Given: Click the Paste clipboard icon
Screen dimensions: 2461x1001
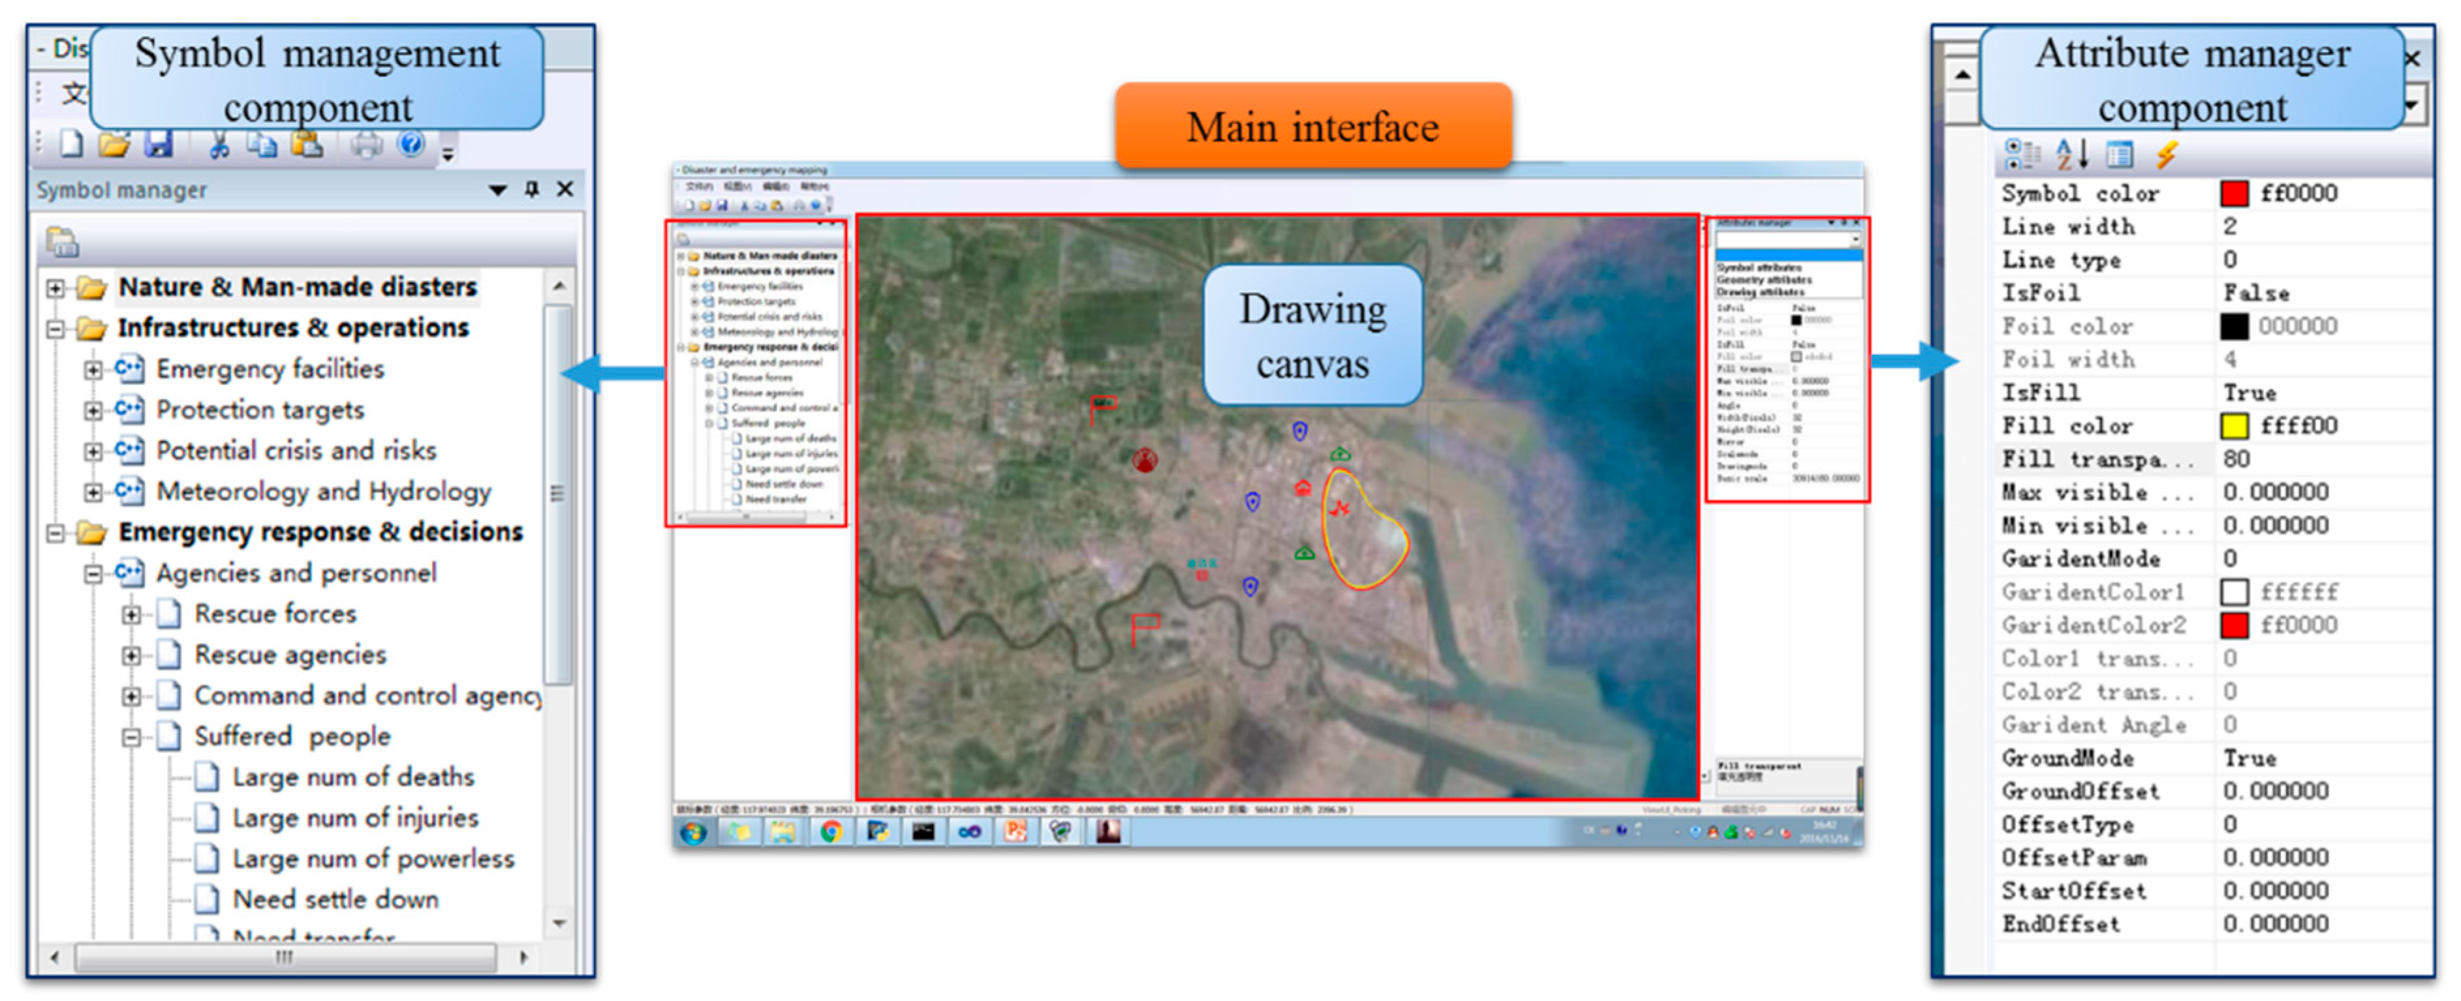Looking at the screenshot, I should [305, 144].
